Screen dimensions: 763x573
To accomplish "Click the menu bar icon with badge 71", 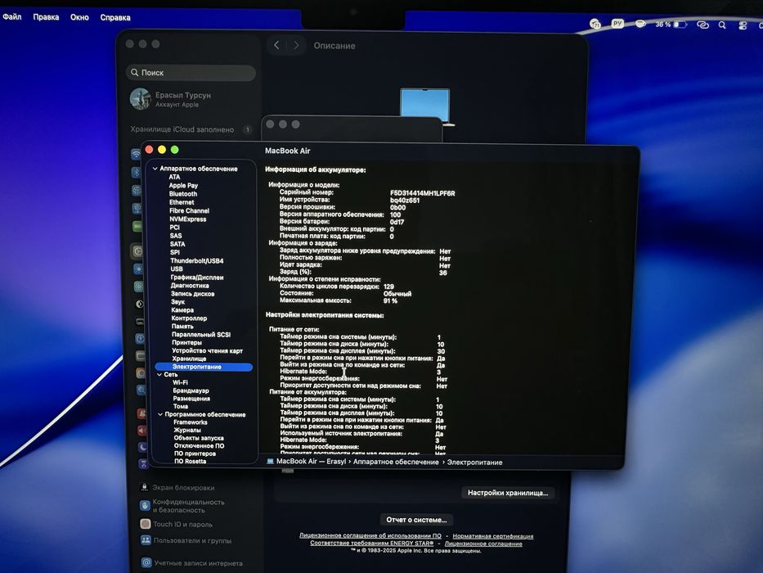I will [x=595, y=24].
